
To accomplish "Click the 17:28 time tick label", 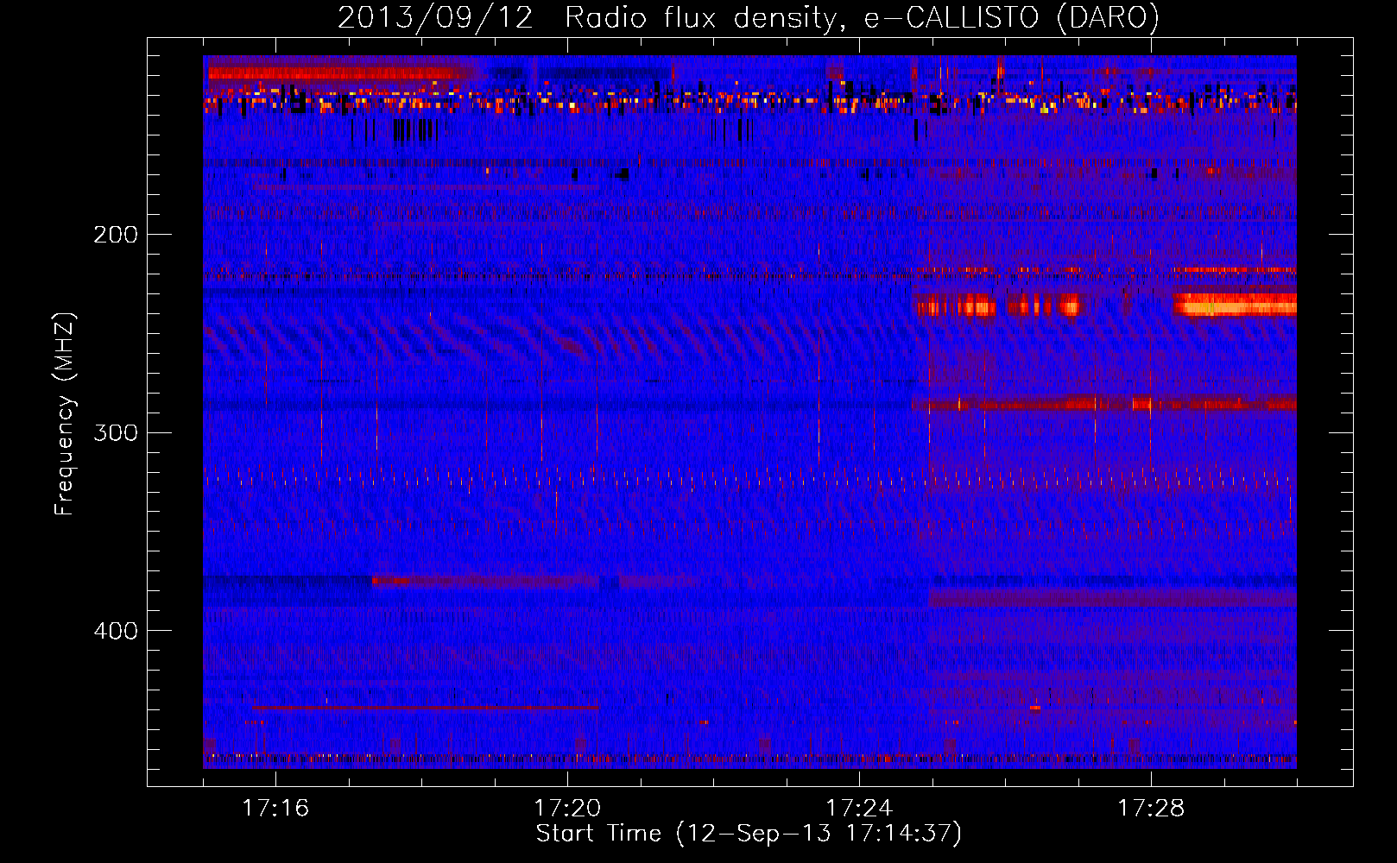I will pos(1151,808).
